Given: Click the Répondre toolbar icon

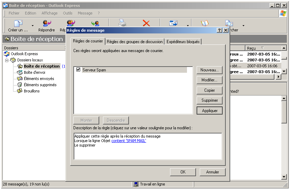Looking at the screenshot, I should coord(47,23).
